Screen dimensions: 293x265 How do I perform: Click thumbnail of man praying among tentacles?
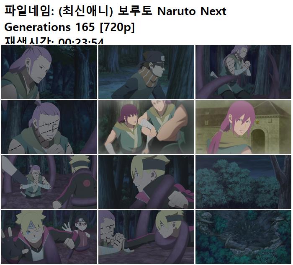[243, 72]
